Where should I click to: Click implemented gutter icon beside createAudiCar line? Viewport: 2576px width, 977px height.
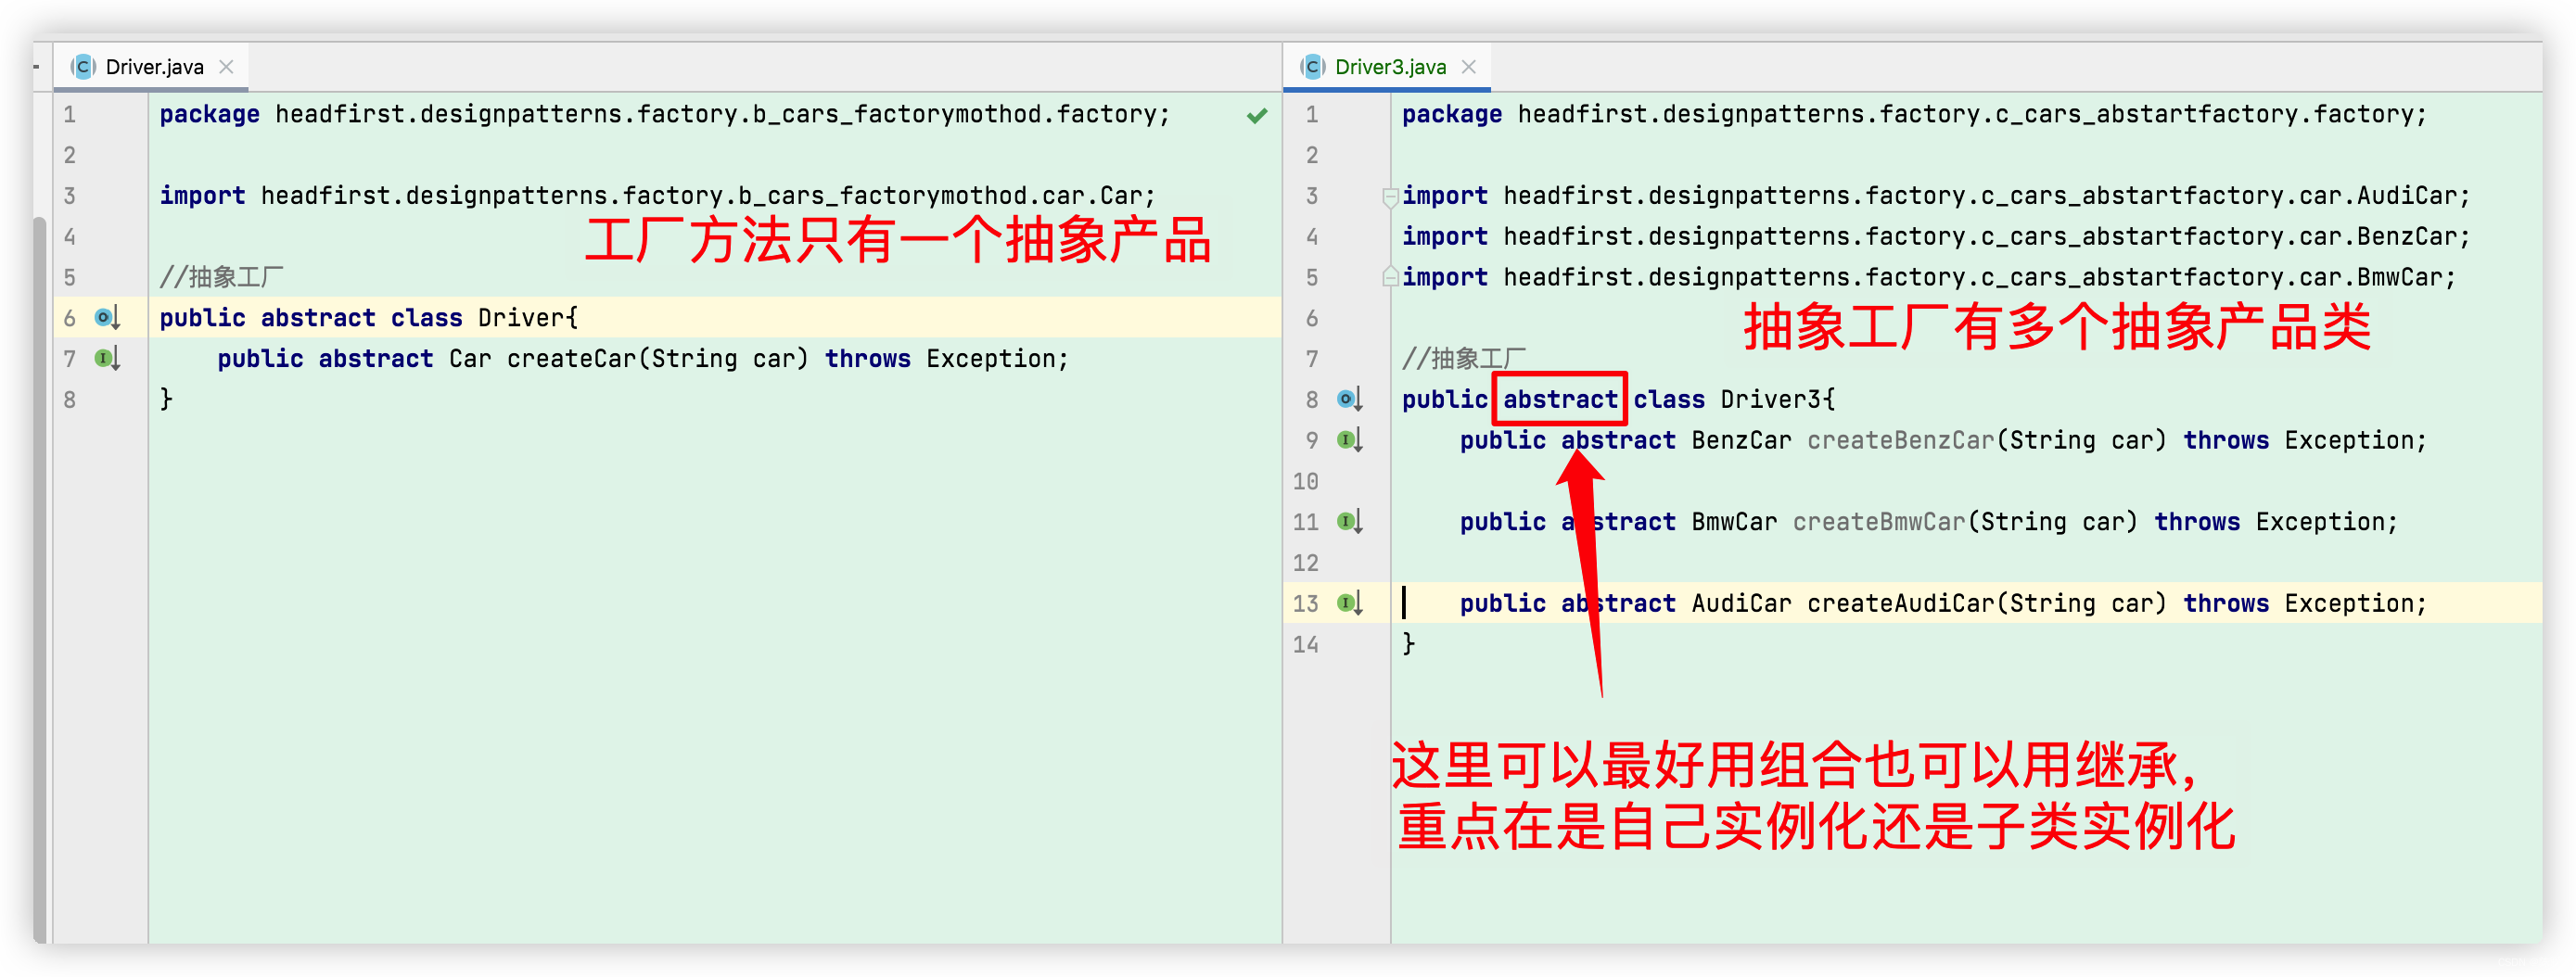click(x=1350, y=604)
